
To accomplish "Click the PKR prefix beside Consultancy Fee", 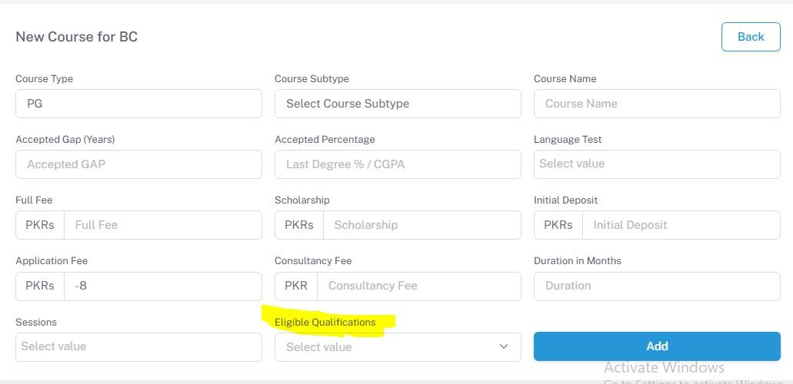I will (x=296, y=286).
